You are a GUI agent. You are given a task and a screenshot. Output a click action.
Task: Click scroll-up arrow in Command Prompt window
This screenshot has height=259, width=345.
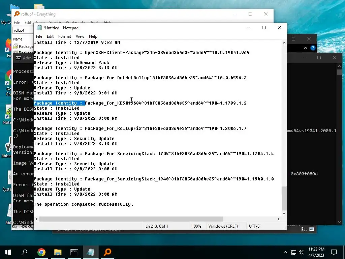coord(339,66)
